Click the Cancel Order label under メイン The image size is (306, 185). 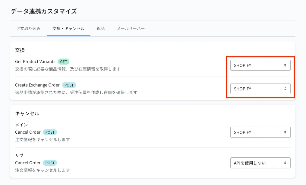click(28, 132)
